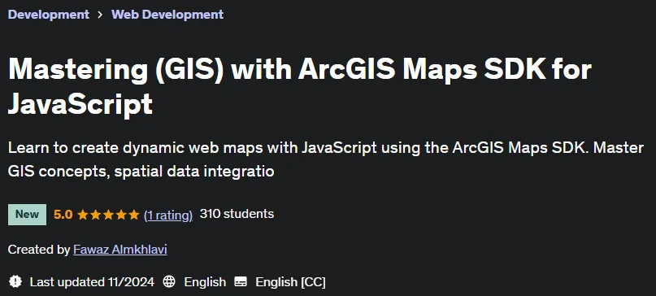Open the (1 rating) link
This screenshot has width=656, height=296.
click(168, 215)
